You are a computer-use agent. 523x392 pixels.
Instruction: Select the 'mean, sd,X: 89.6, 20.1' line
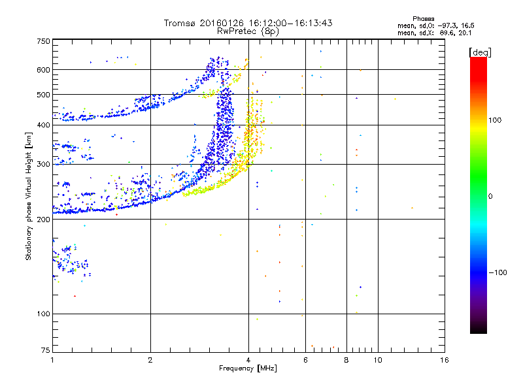pyautogui.click(x=434, y=33)
